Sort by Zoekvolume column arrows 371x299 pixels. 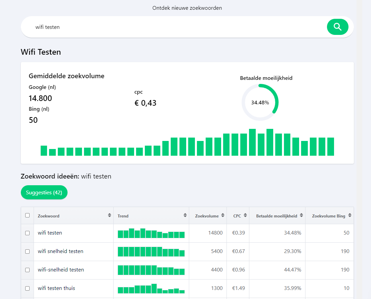(x=223, y=215)
